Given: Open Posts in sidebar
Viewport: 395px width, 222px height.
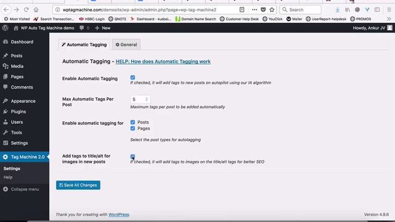Looking at the screenshot, I should (x=25, y=55).
